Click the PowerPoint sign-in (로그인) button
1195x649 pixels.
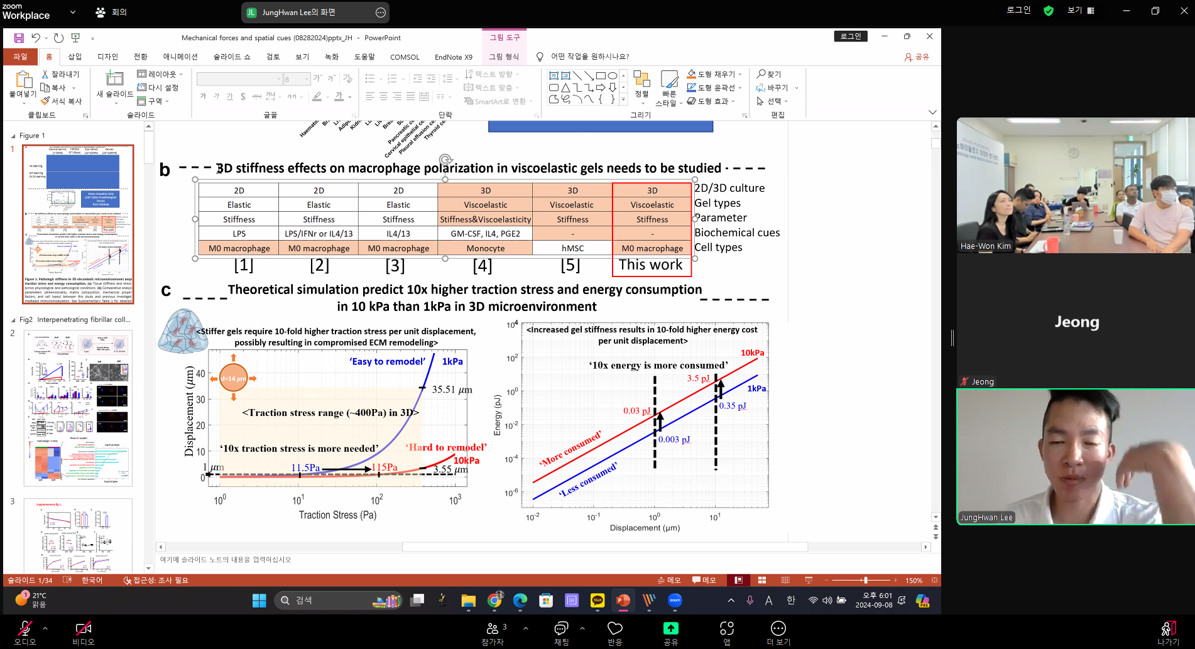pos(851,36)
